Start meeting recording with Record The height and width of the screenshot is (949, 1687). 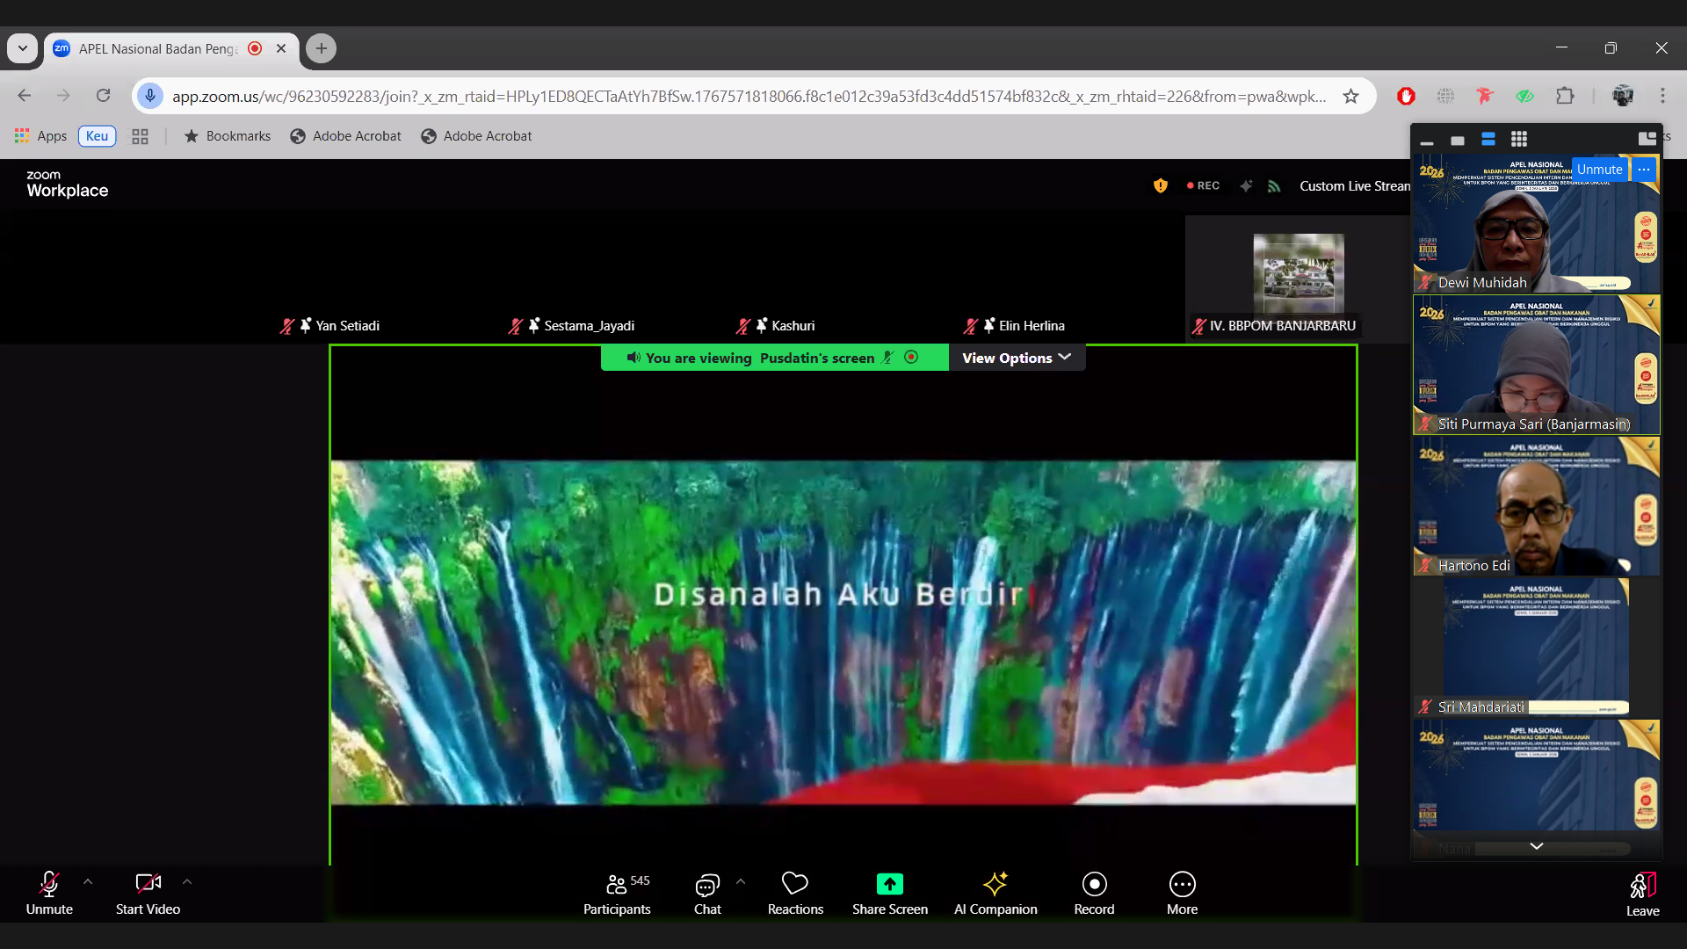(x=1093, y=893)
